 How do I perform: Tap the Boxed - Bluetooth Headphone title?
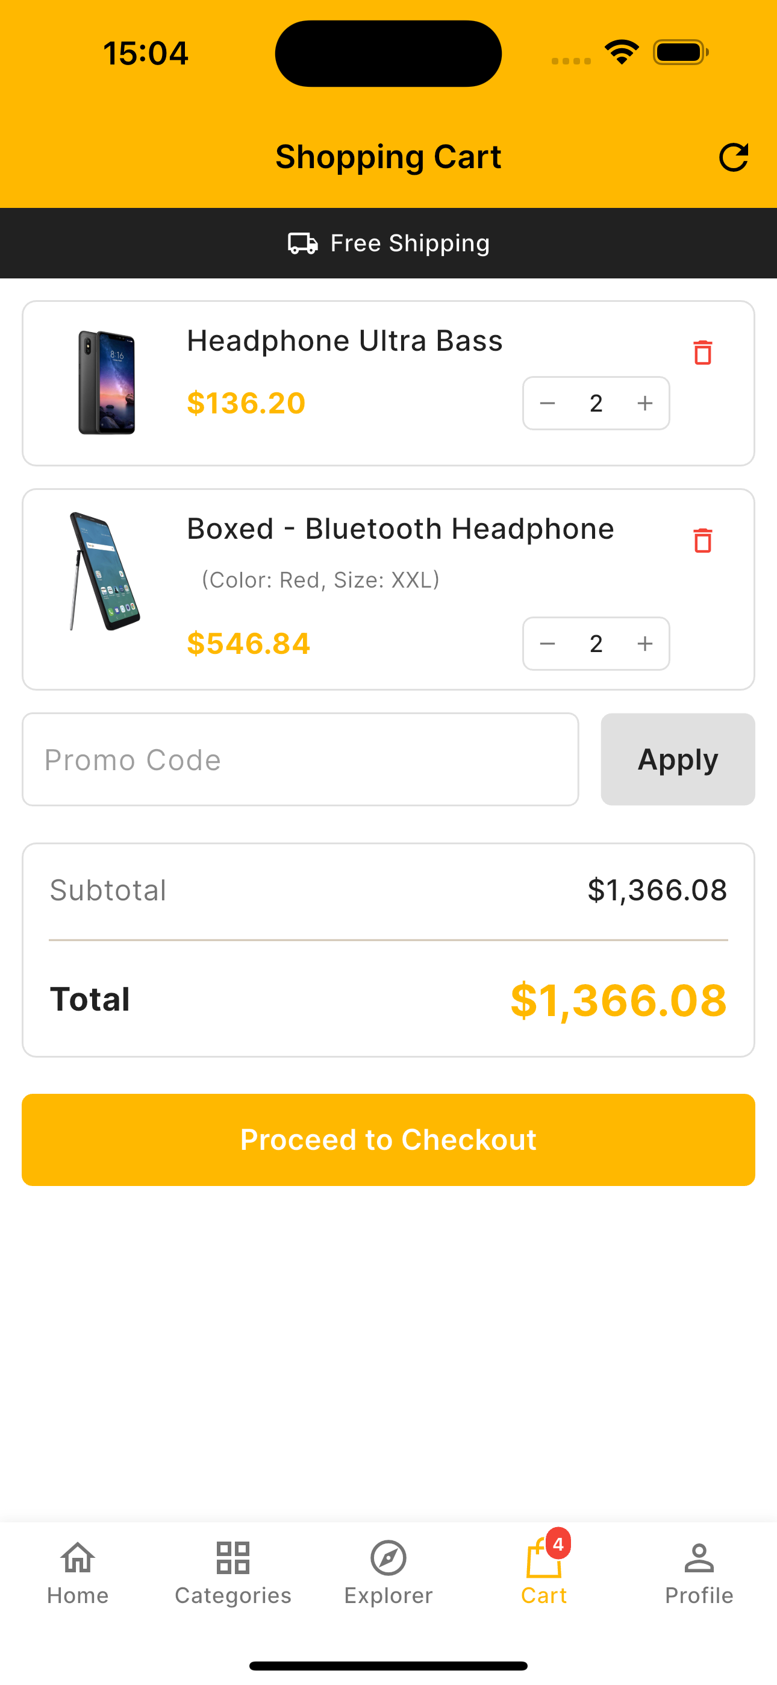(401, 529)
